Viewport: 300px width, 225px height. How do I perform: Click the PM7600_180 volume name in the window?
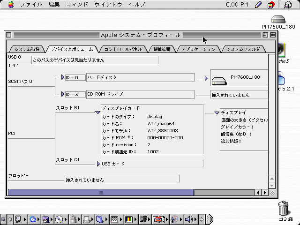click(245, 77)
